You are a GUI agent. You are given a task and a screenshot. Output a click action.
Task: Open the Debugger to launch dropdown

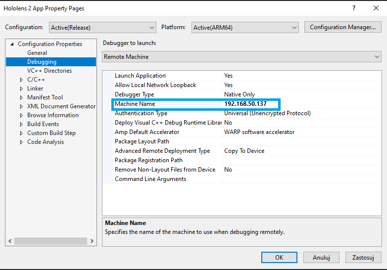242,57
